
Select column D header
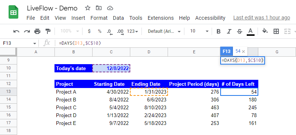tap(149, 52)
